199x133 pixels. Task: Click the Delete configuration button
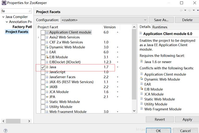pos(187,20)
